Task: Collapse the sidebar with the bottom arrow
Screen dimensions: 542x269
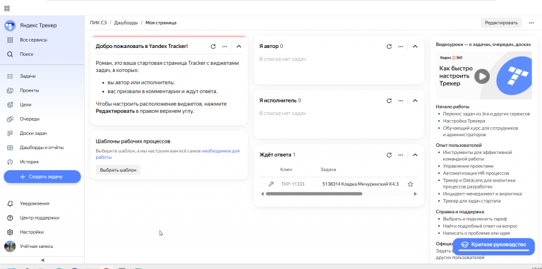Action: coord(42,260)
